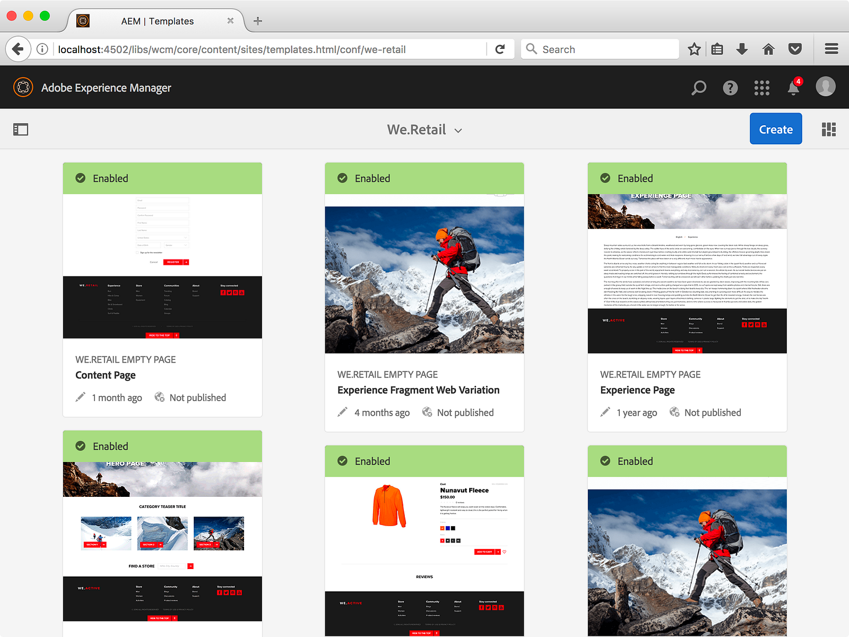The height and width of the screenshot is (637, 849).
Task: Reload the page with the refresh icon
Action: 500,49
